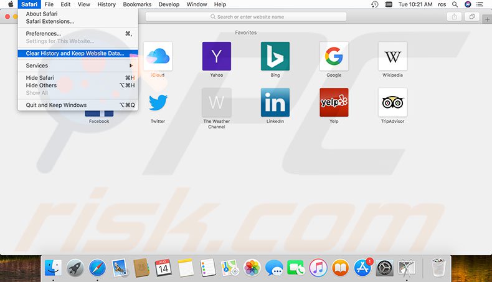Screen dimensions: 492x282
Task: Open the Bing favorite tile
Action: tap(275, 56)
